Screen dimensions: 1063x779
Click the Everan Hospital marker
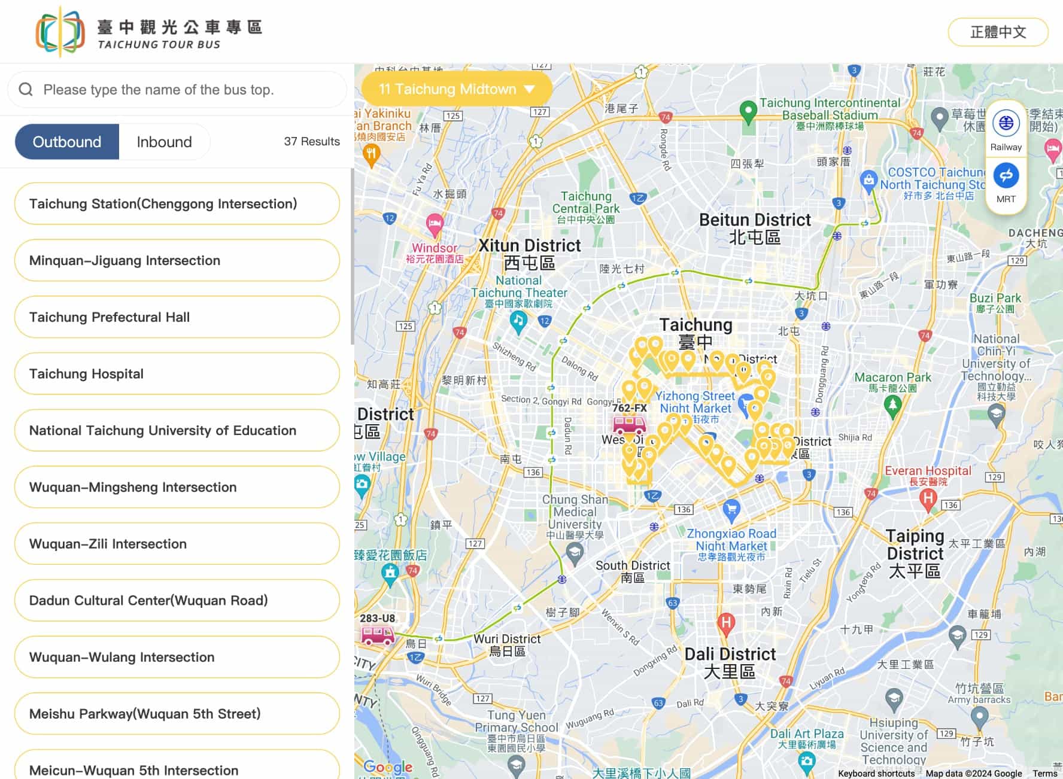pyautogui.click(x=928, y=498)
